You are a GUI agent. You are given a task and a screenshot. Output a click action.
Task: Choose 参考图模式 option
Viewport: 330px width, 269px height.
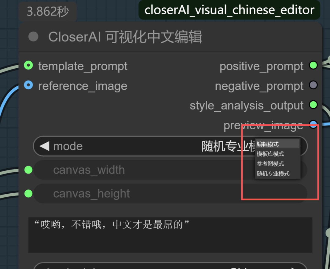pyautogui.click(x=277, y=164)
